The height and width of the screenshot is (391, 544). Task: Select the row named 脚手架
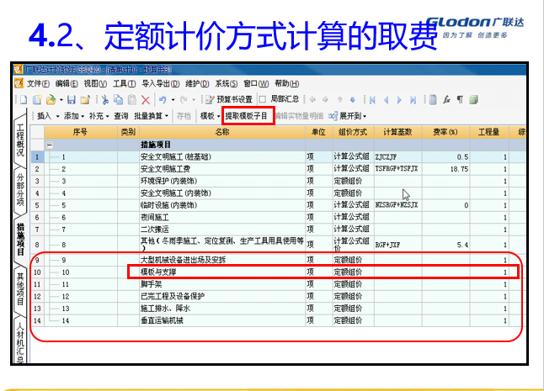click(x=276, y=284)
